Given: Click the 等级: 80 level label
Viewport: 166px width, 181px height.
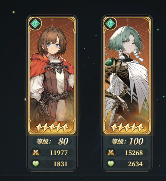Looking at the screenshot, I should click(x=52, y=141).
